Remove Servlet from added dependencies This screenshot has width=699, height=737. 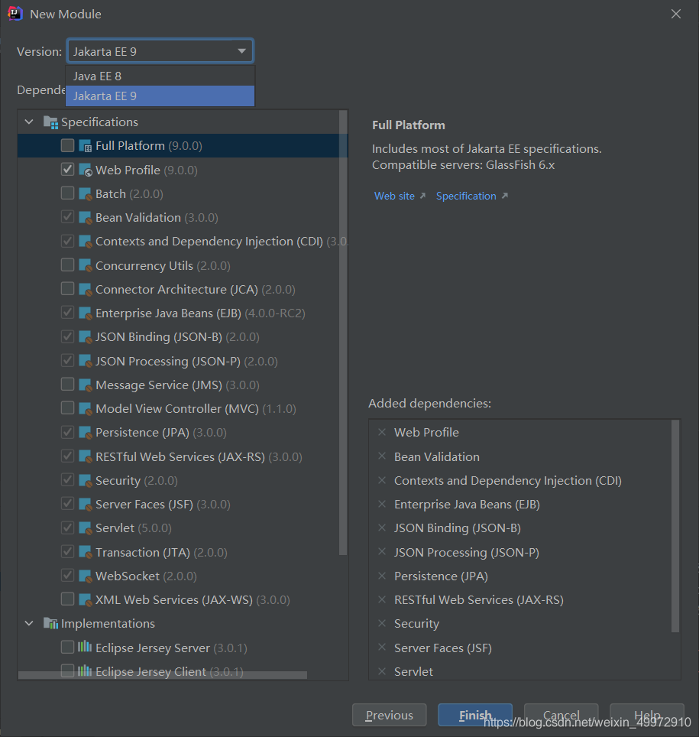pyautogui.click(x=382, y=671)
